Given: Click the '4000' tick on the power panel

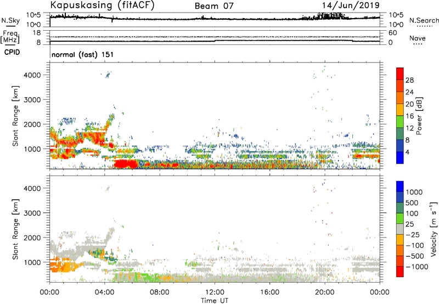Looking at the screenshot, I should pos(32,75).
